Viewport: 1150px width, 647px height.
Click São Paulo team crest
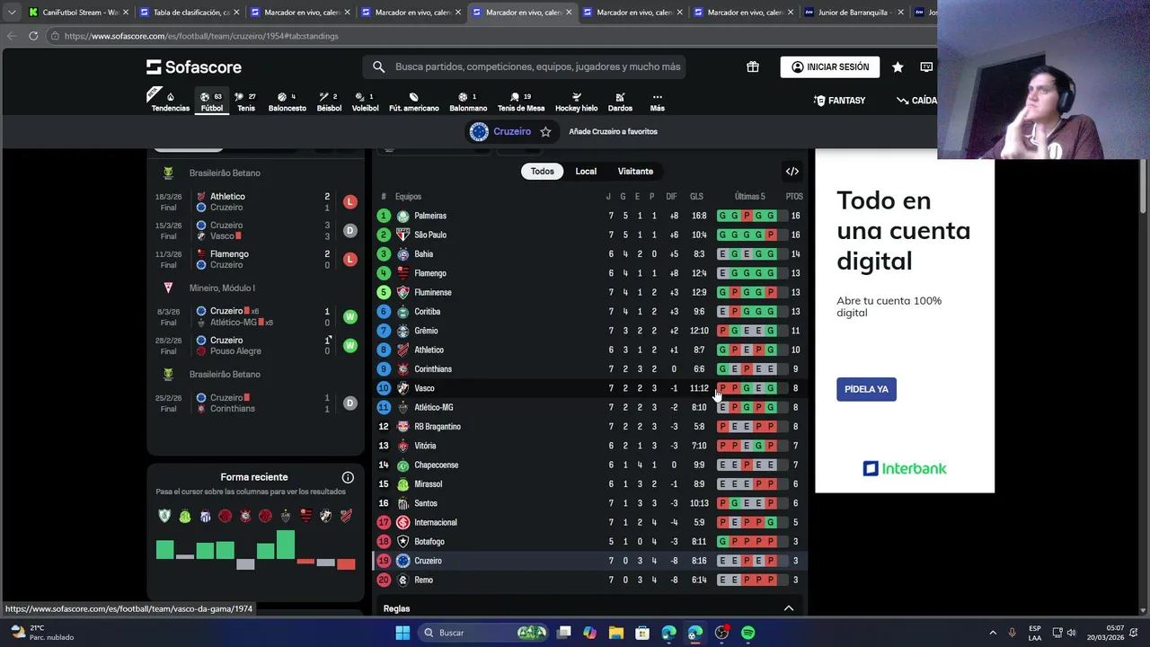[403, 235]
